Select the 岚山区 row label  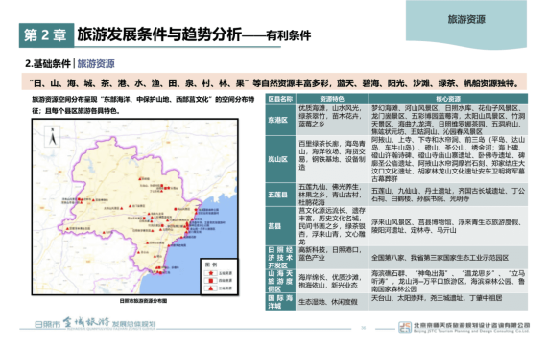[x=280, y=159]
